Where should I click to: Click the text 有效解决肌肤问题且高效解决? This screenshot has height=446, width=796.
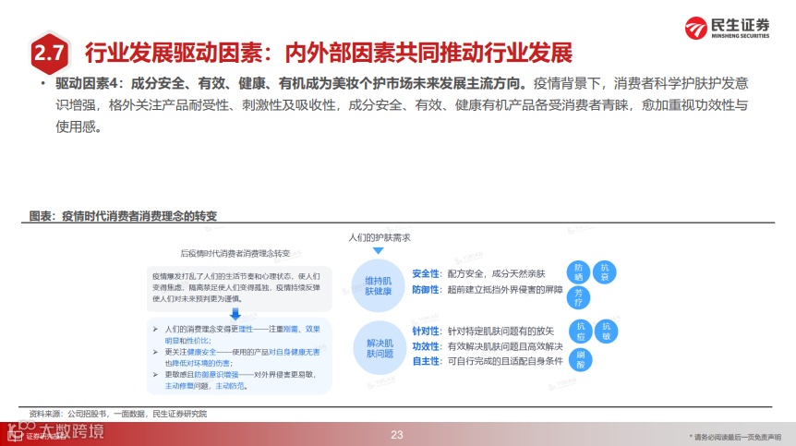[x=505, y=346]
